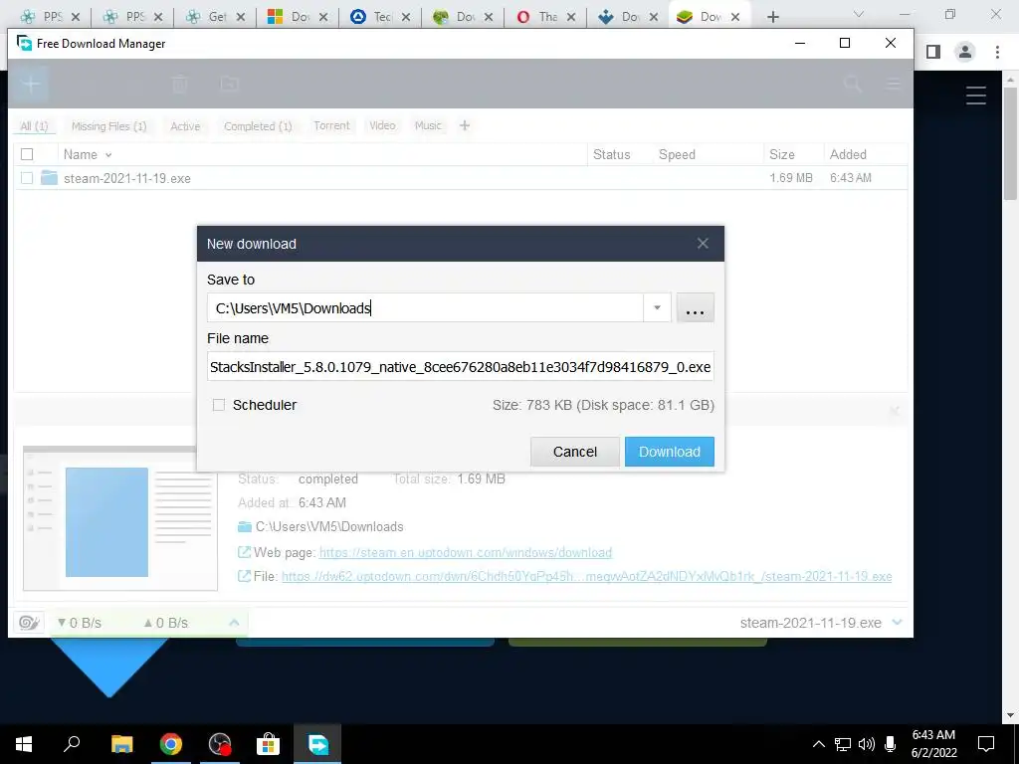Image resolution: width=1019 pixels, height=764 pixels.
Task: Close the 'Get' browser tab
Action: pos(241,18)
